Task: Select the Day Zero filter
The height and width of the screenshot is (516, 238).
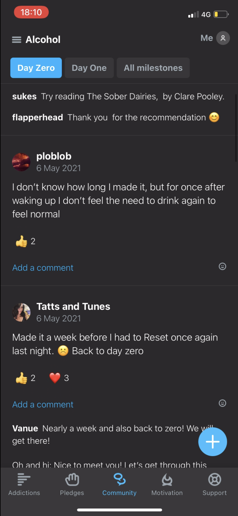Action: point(36,68)
